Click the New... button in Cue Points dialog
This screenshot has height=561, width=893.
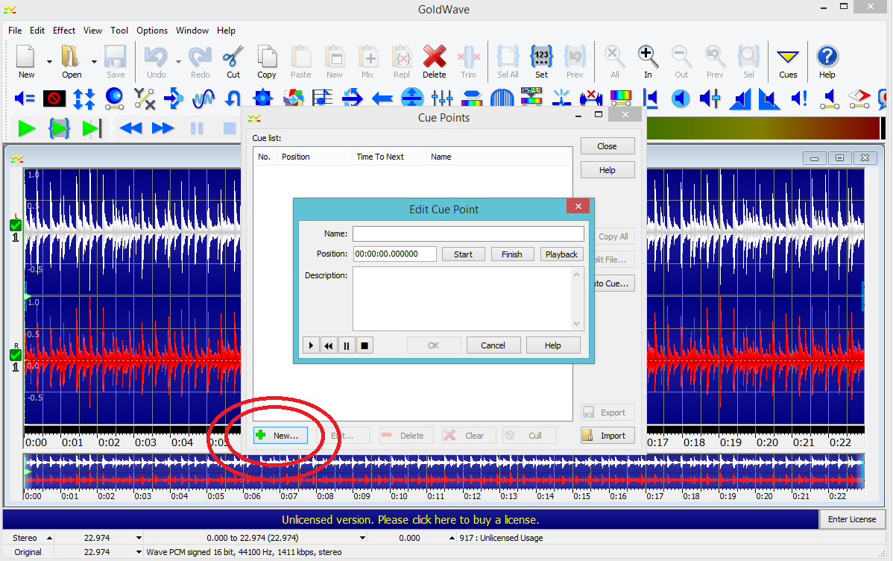280,436
